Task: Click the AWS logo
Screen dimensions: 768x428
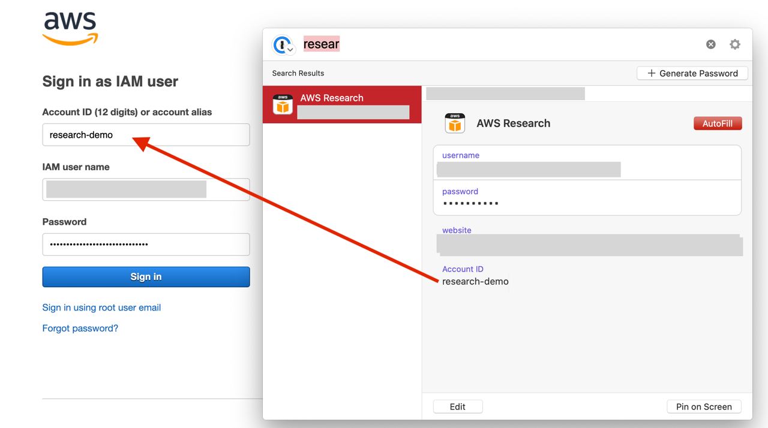Action: 70,28
